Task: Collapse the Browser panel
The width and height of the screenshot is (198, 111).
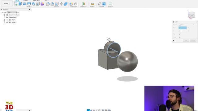Action: (x=1, y=10)
